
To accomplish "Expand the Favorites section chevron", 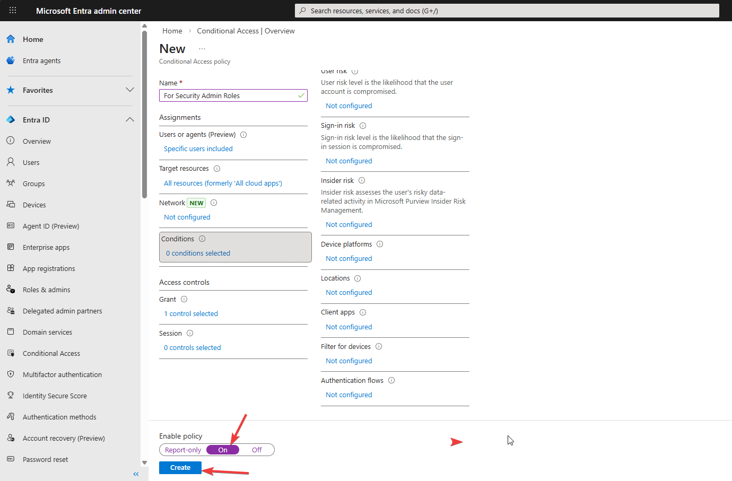I will point(130,90).
